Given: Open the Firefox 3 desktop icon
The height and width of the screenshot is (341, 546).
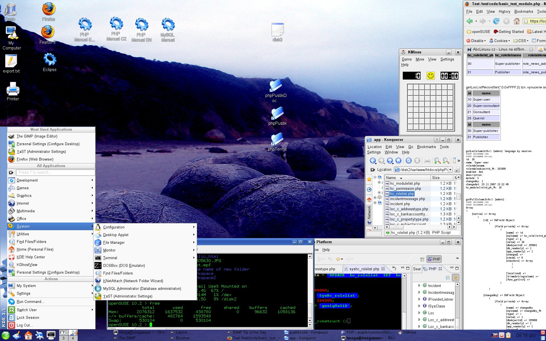Looking at the screenshot, I should click(x=47, y=35).
